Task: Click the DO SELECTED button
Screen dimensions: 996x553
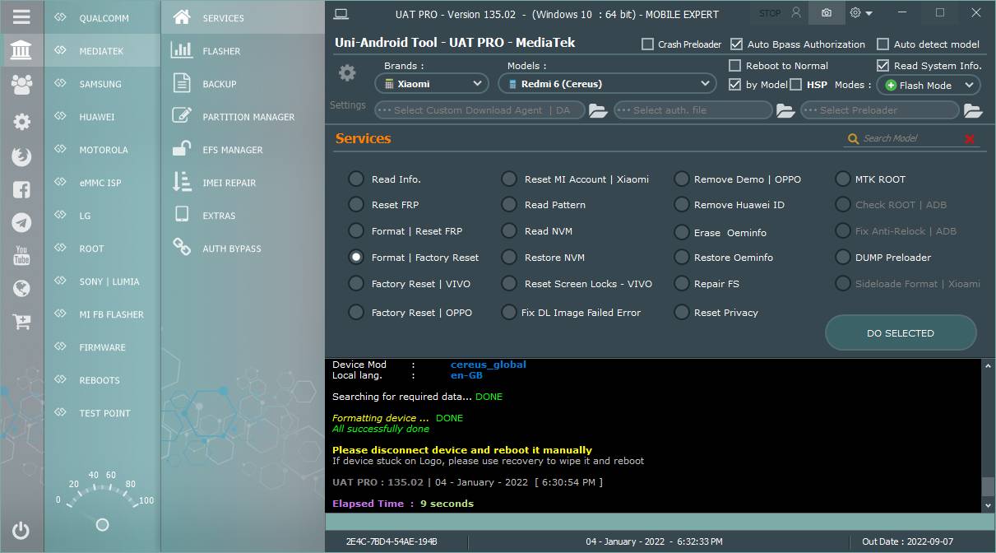Action: point(901,333)
